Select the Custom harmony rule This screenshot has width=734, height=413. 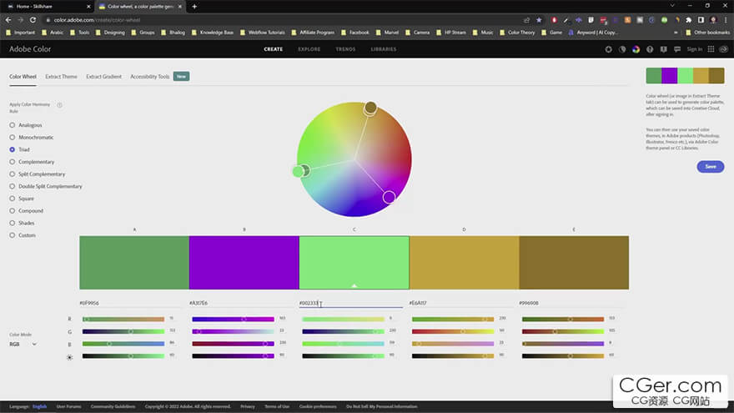23,235
